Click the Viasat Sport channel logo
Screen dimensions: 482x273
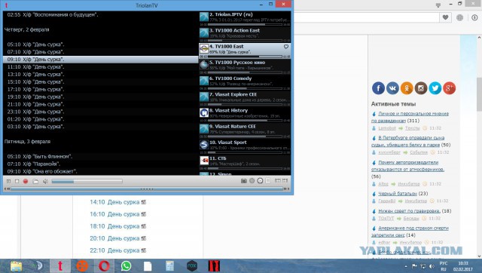pyautogui.click(x=204, y=145)
